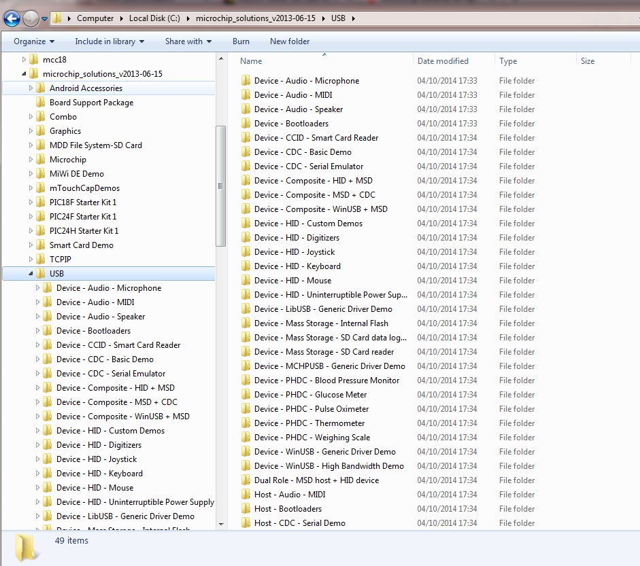
Task: Select Device - CDC - Basic Demo icon in file list
Action: pyautogui.click(x=246, y=152)
